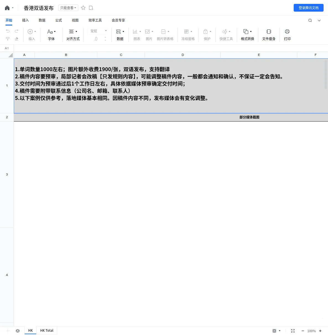328x335 pixels.
Task: Click the decimal stepper arrows
Action: [105, 39]
